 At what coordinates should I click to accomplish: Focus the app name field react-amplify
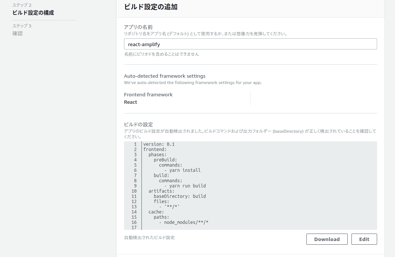tap(251, 44)
